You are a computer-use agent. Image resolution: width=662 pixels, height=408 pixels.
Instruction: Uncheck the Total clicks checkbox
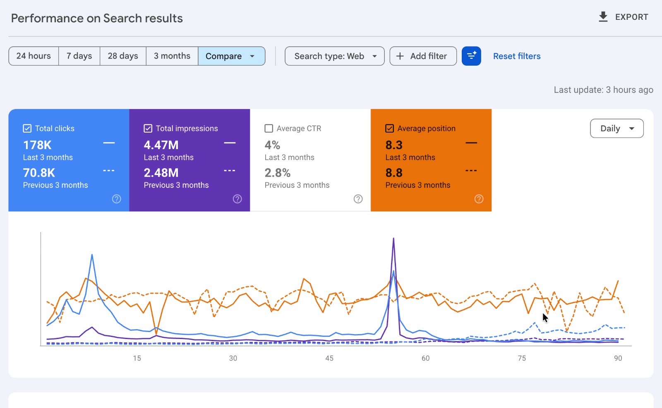[x=27, y=128]
